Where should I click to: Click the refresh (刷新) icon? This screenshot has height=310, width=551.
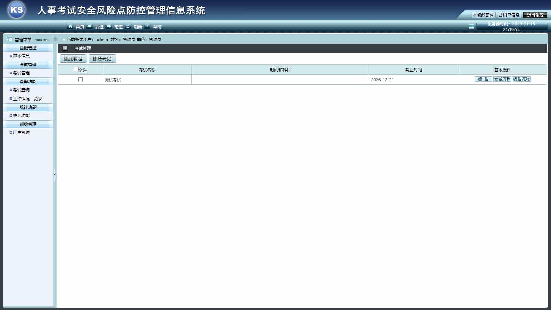click(x=128, y=27)
